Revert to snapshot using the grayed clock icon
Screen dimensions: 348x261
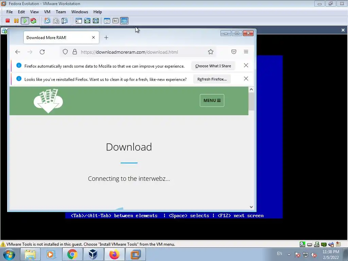[x=56, y=21]
